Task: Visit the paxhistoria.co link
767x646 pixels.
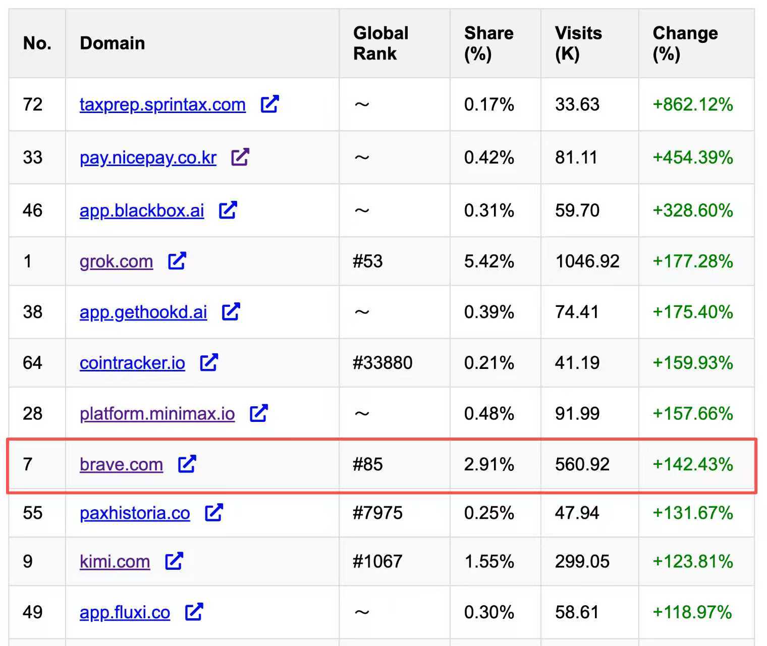Action: click(135, 513)
